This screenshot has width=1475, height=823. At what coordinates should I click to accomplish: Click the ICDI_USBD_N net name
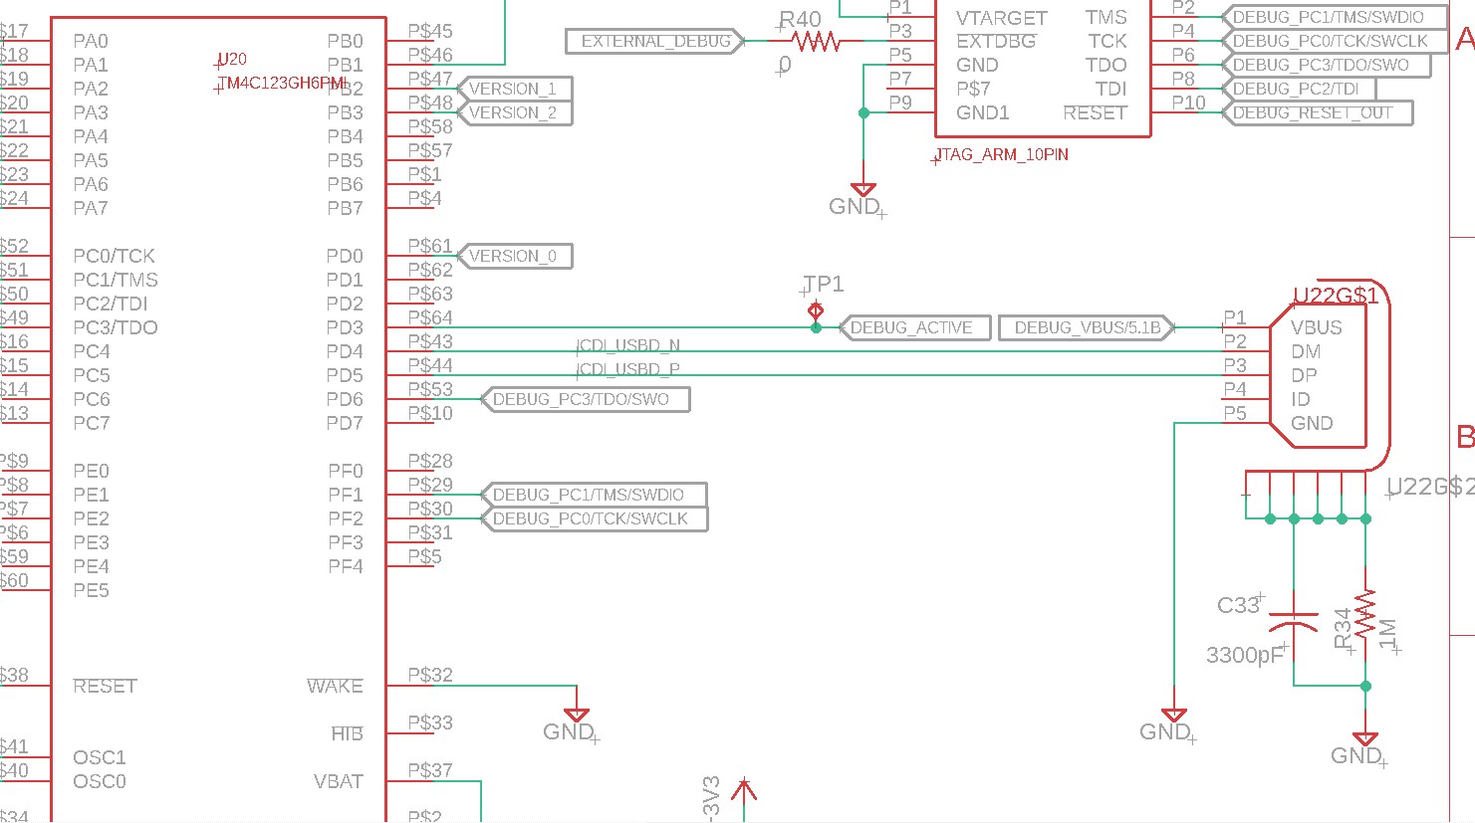[628, 346]
